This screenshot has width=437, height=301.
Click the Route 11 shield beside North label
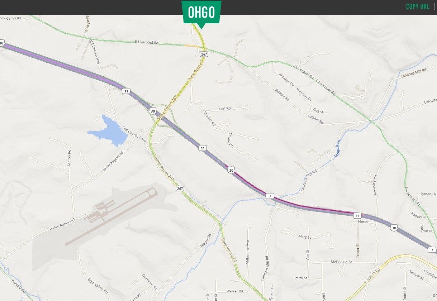coord(357,216)
